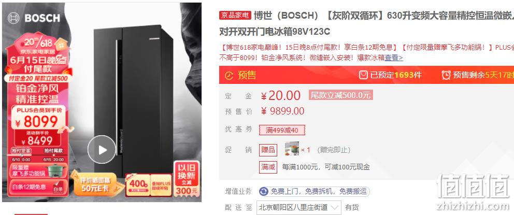Open the gift product thumbnail under 赠品

click(292, 149)
